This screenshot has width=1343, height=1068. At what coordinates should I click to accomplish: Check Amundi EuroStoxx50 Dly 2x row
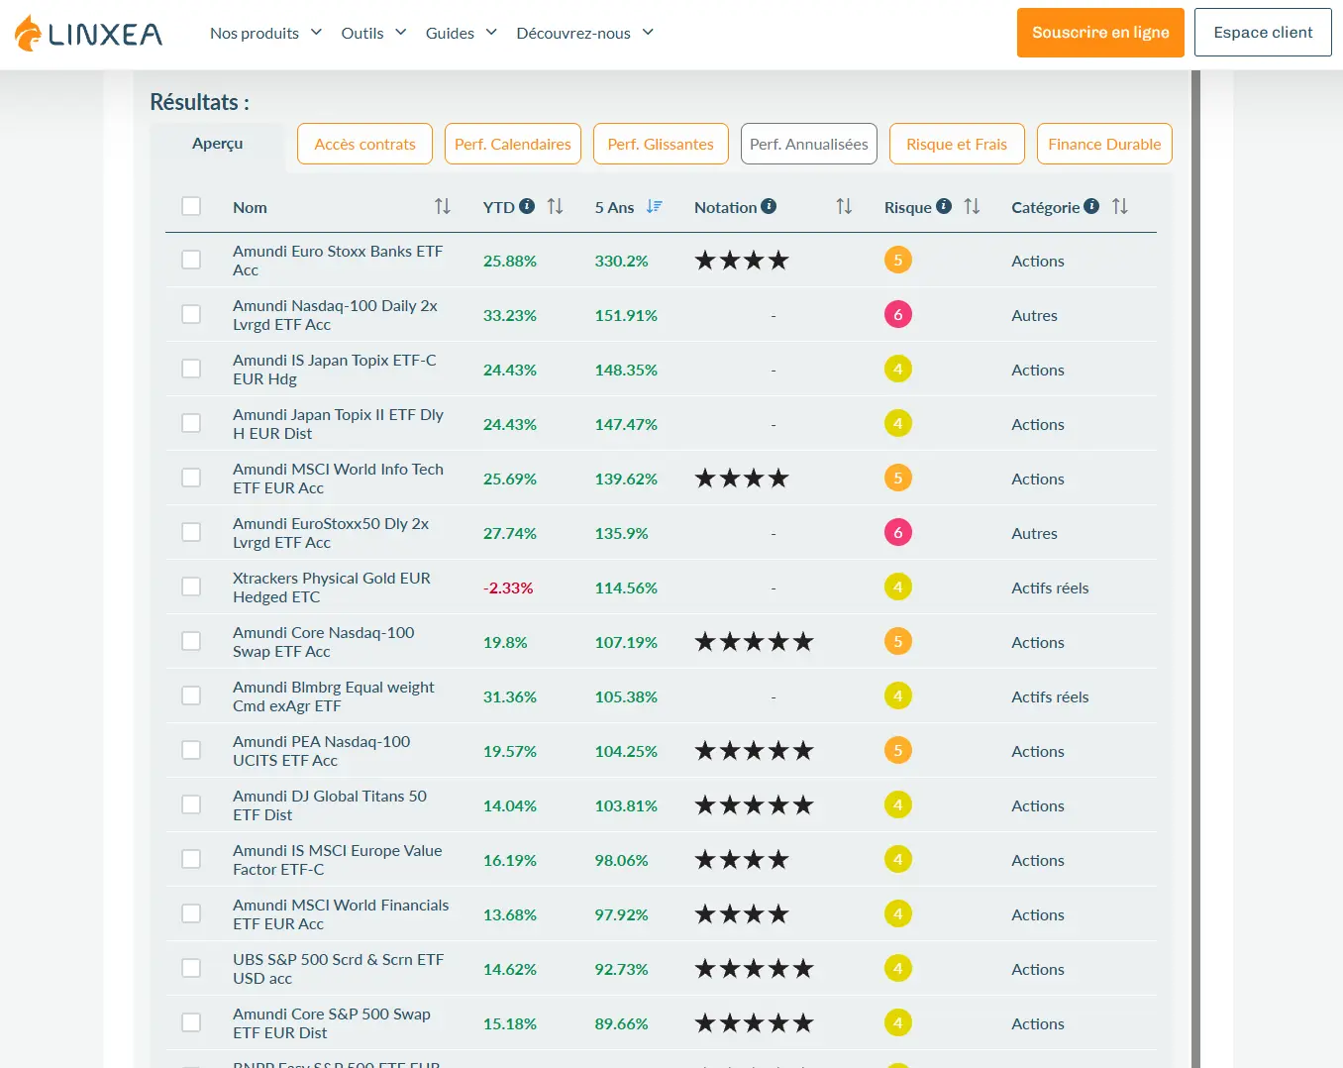click(191, 532)
